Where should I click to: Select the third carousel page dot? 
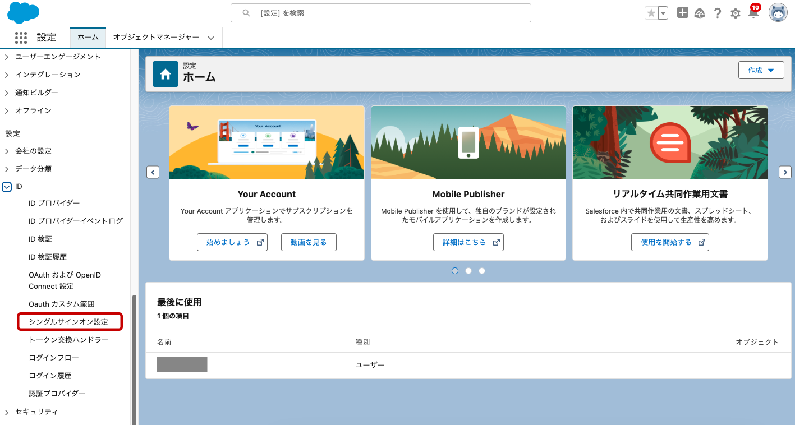point(482,271)
